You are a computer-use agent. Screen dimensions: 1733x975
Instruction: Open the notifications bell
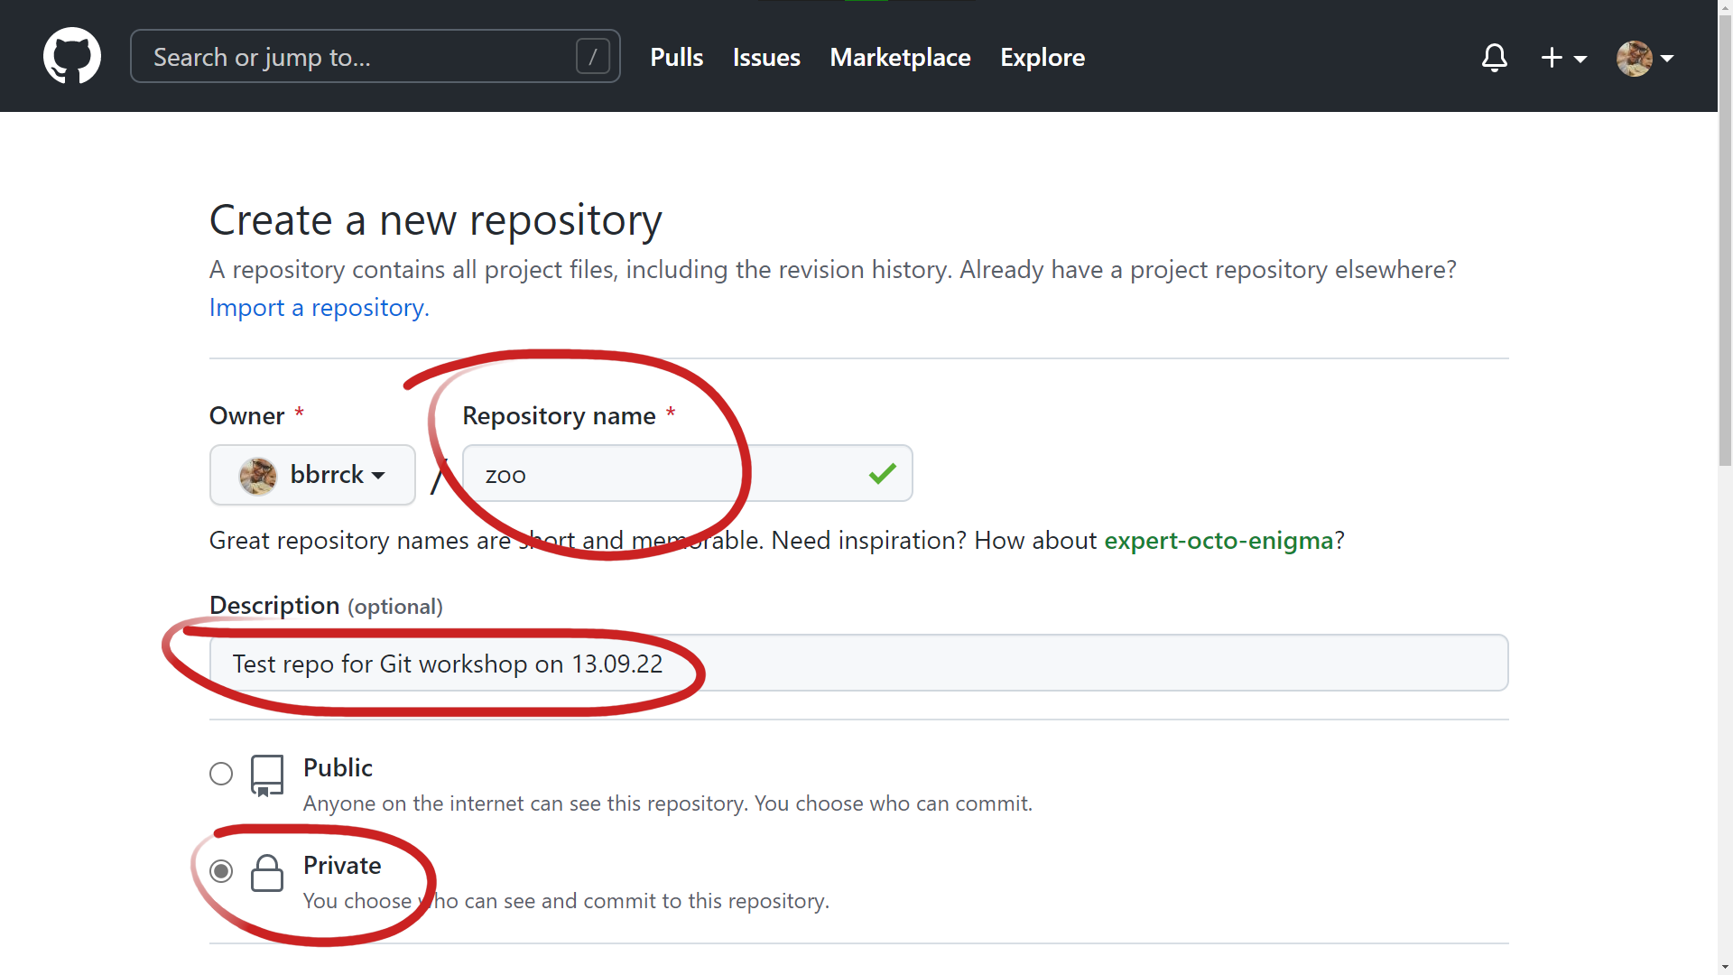click(x=1494, y=58)
